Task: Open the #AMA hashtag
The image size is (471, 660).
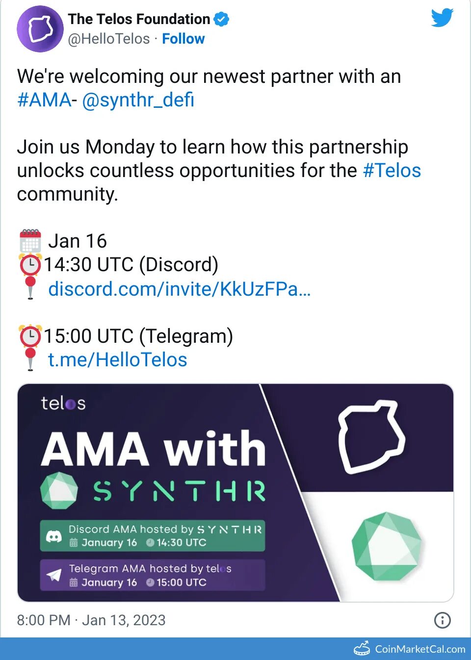Action: pyautogui.click(x=44, y=100)
